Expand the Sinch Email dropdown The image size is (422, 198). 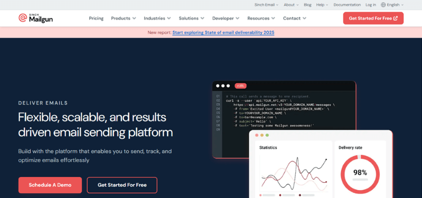coord(266,5)
